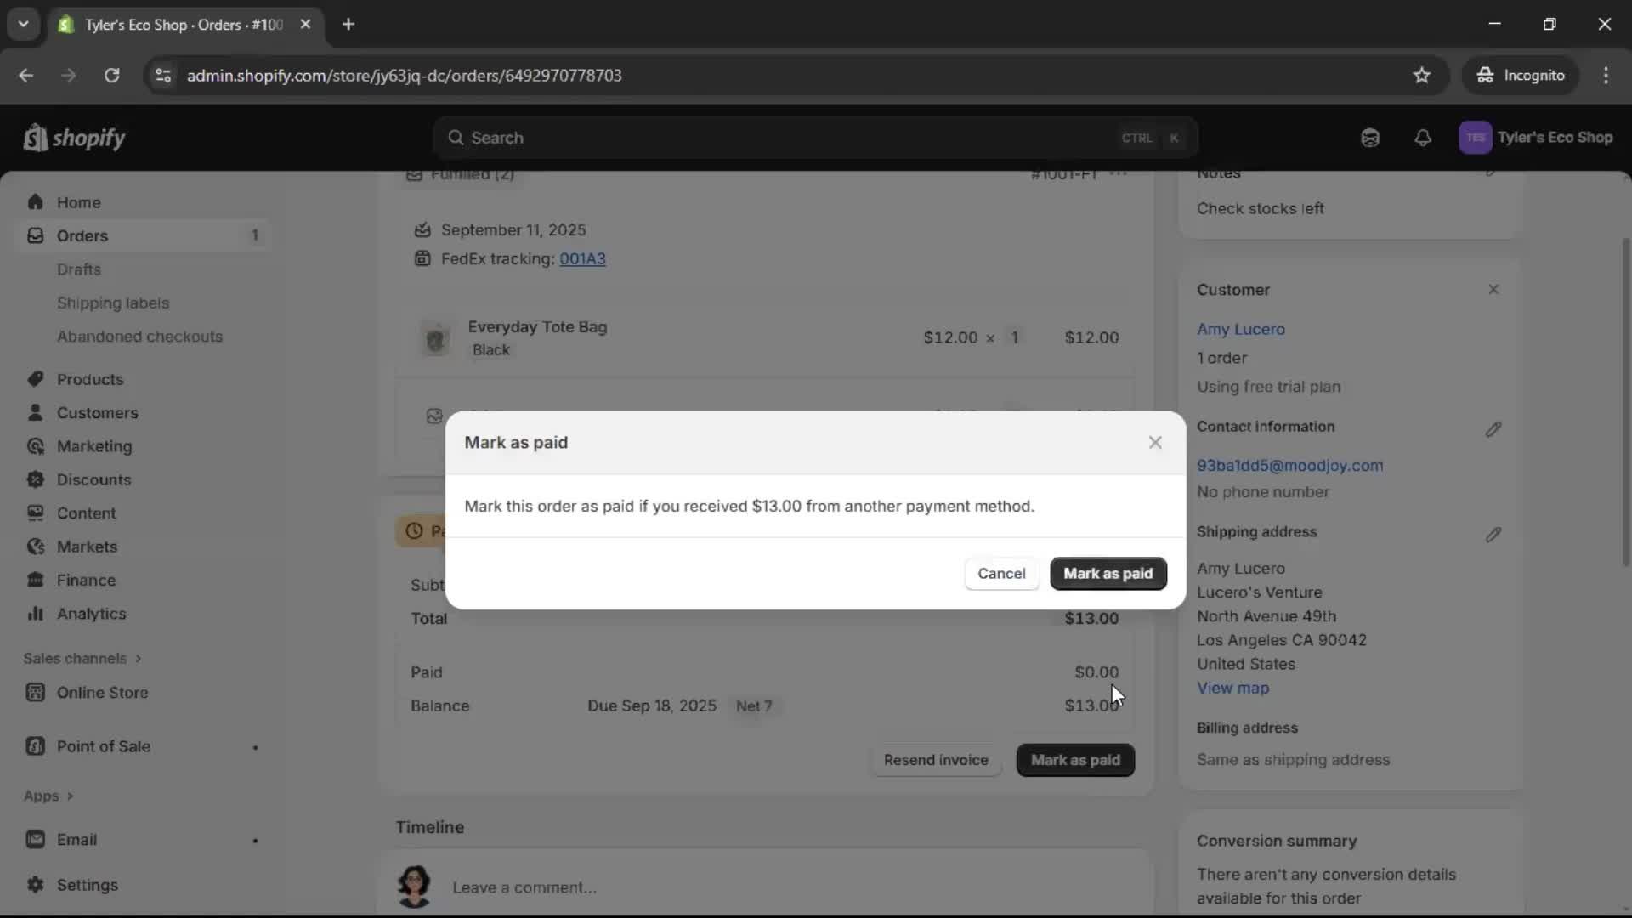Click the Email app icon
Screen dimensions: 1632x918
[35, 840]
